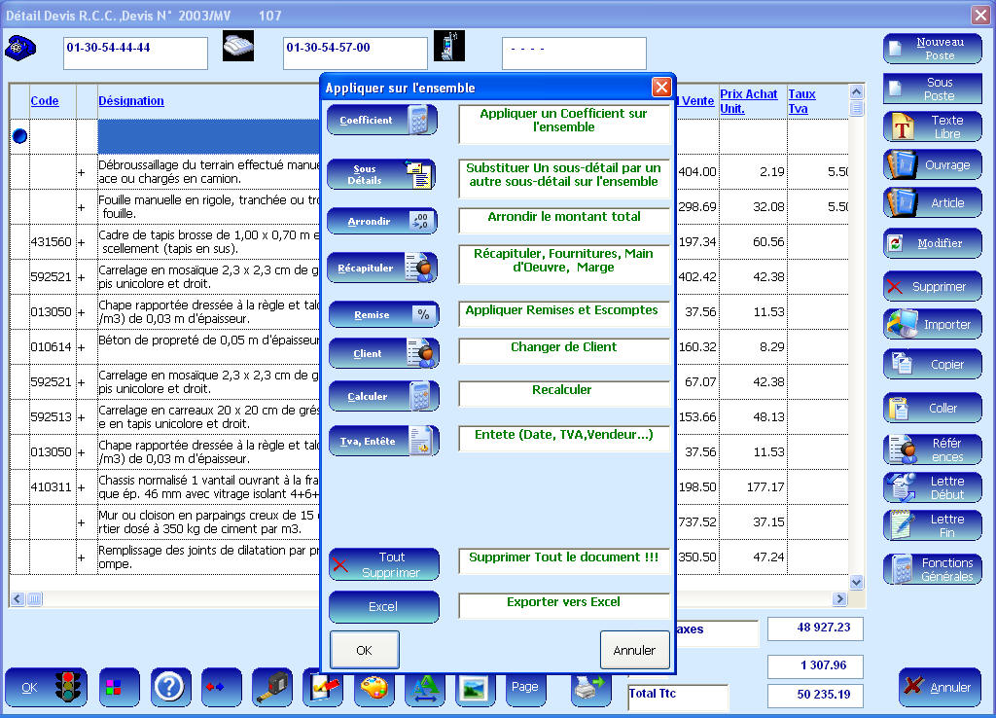
Task: Click the telephone number input field
Action: [135, 54]
